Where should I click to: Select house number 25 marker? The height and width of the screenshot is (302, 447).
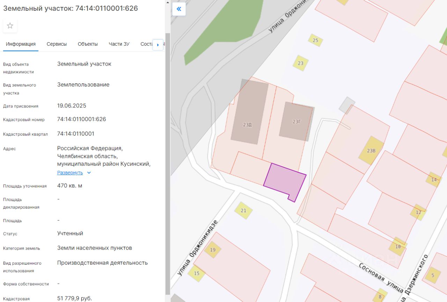click(315, 40)
